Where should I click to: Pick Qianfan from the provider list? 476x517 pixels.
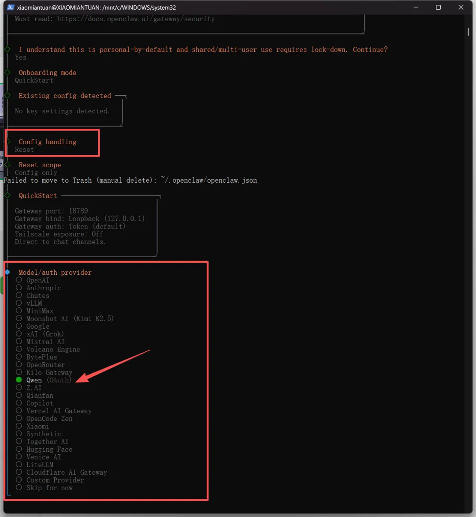(34, 395)
